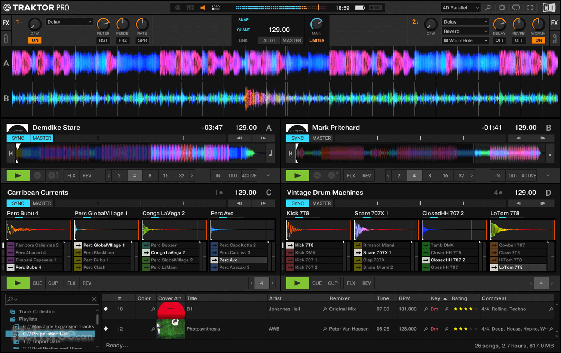
Task: Click the audio speaker indicator icon
Action: point(203,7)
